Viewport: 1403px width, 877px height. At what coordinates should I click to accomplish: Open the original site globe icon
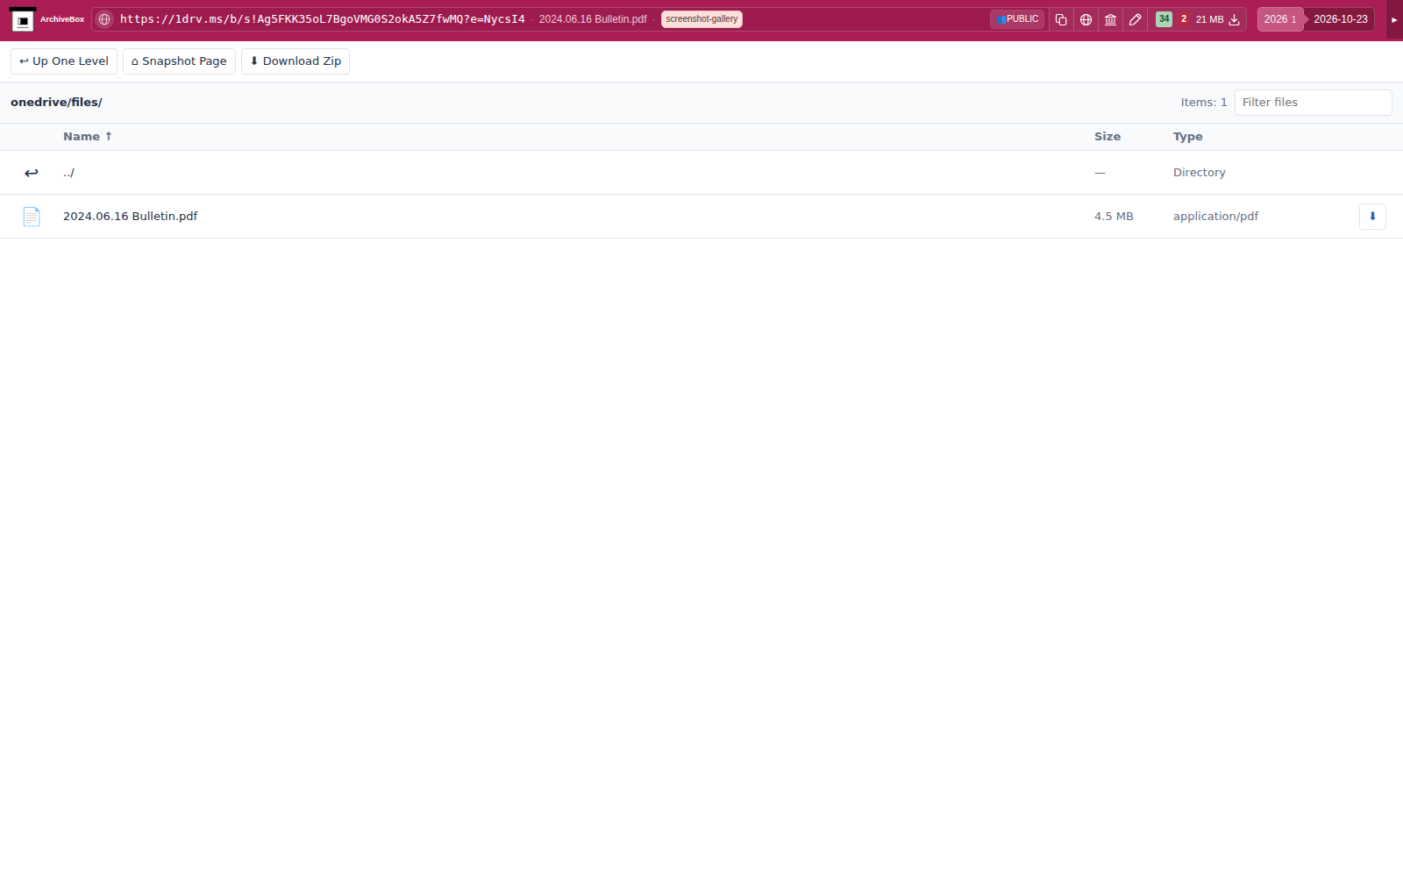coord(1086,19)
